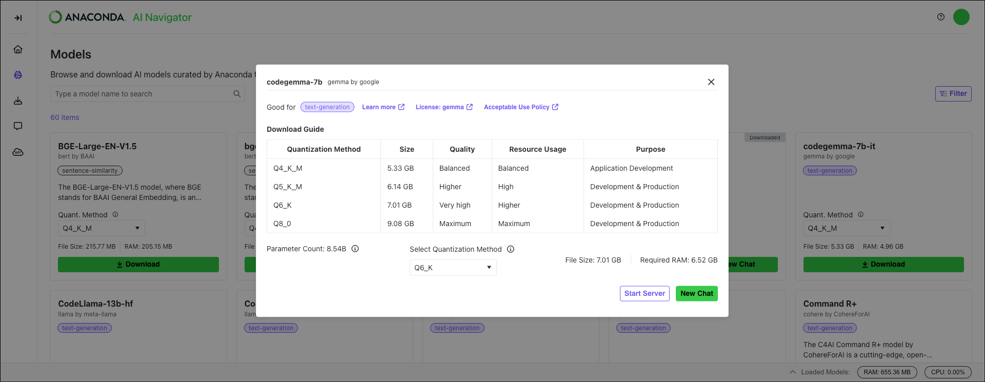Image resolution: width=985 pixels, height=382 pixels.
Task: Open the Acceptable Use Policy link
Action: pos(521,107)
